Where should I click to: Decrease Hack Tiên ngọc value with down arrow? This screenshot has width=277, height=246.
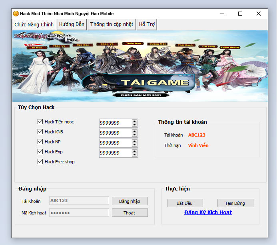(135, 125)
